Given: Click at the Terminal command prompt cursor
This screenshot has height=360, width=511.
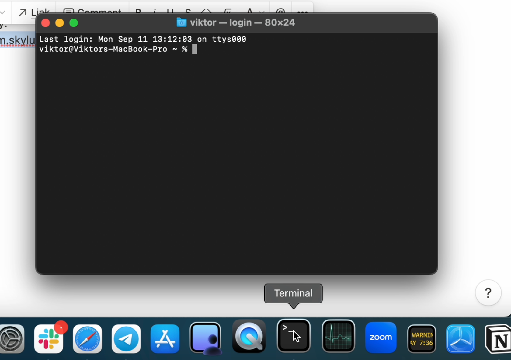Looking at the screenshot, I should pyautogui.click(x=195, y=49).
